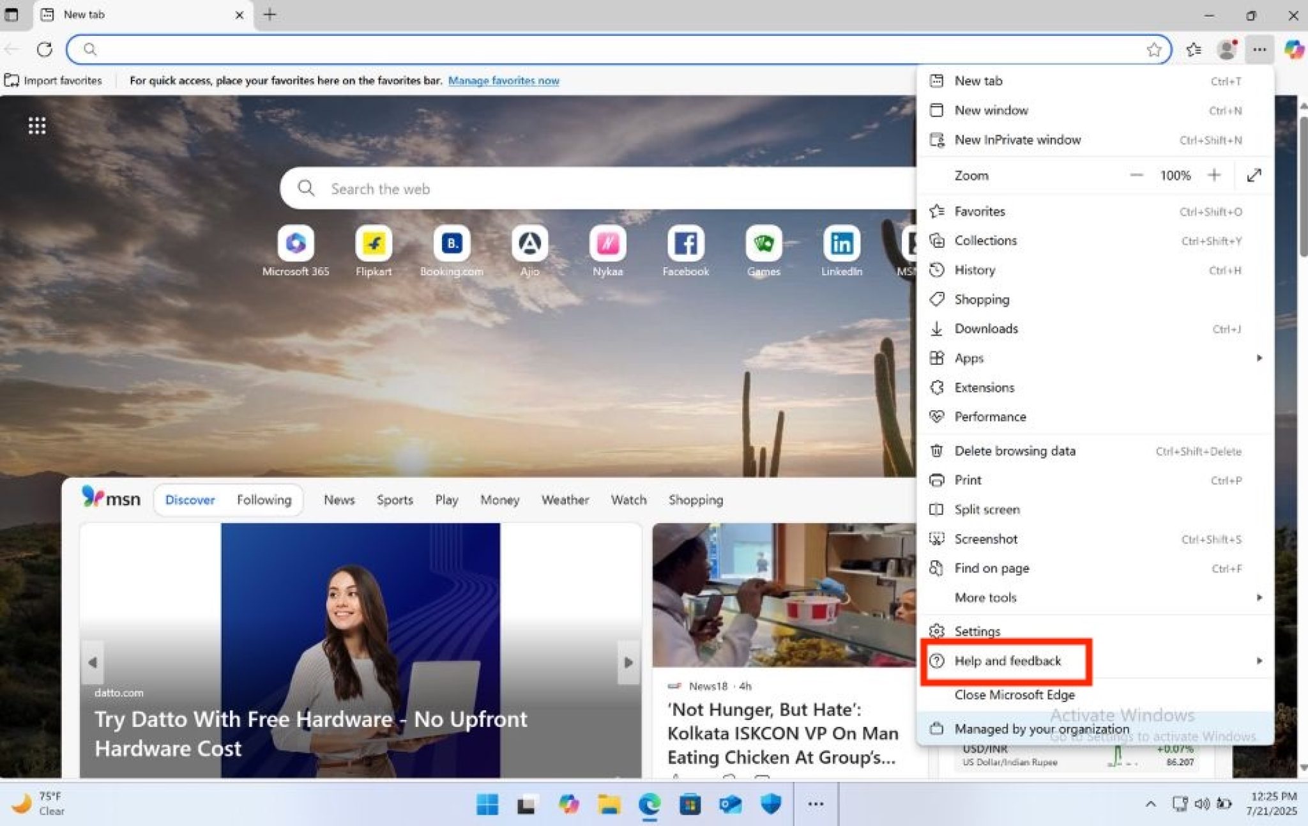Open the Copilot icon in toolbar
The width and height of the screenshot is (1308, 826).
click(1293, 49)
